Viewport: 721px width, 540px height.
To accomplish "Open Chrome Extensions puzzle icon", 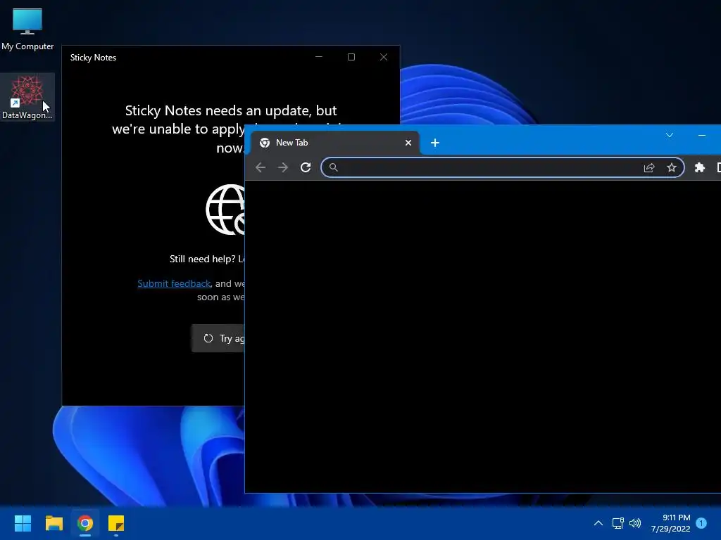I will pos(699,167).
